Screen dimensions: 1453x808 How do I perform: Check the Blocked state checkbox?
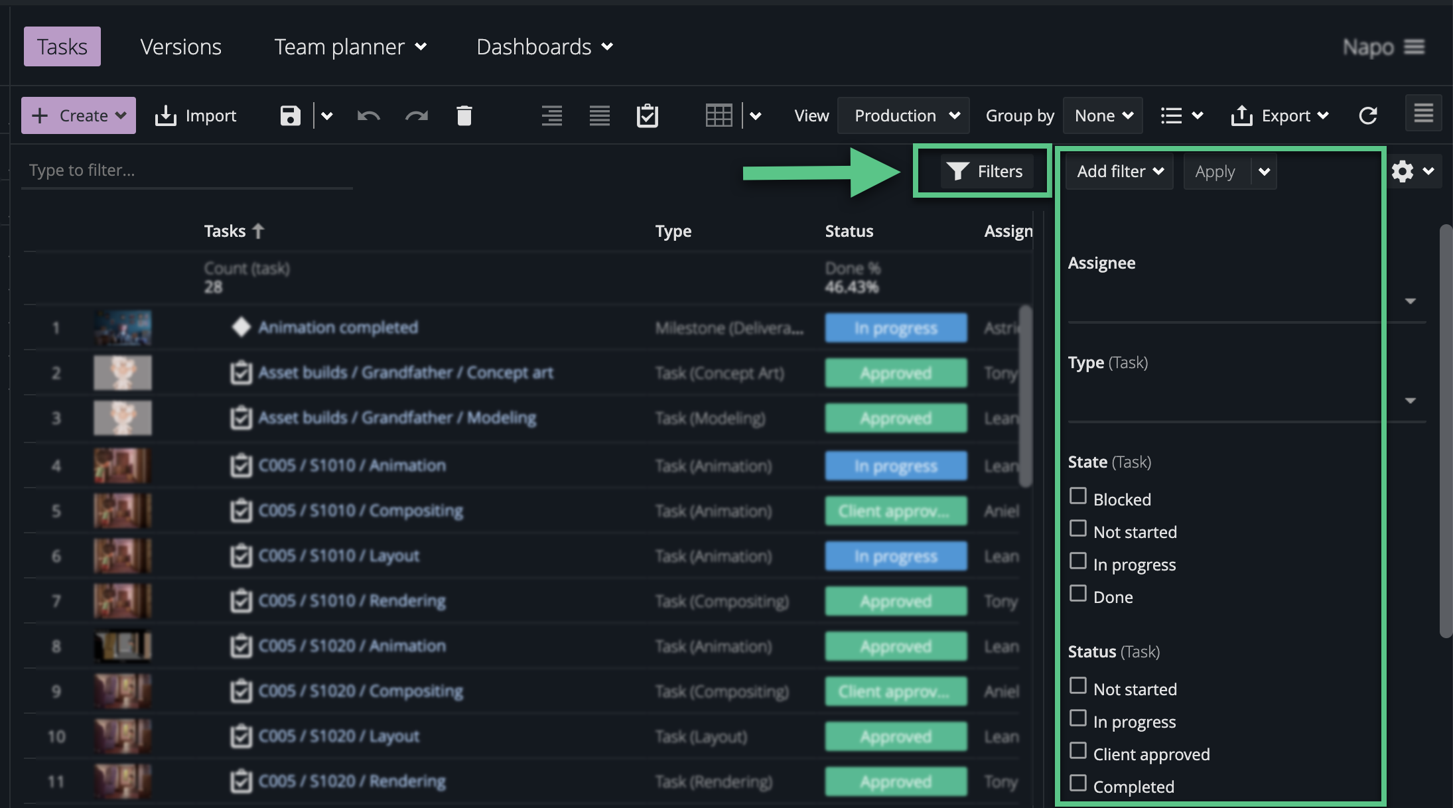point(1077,496)
